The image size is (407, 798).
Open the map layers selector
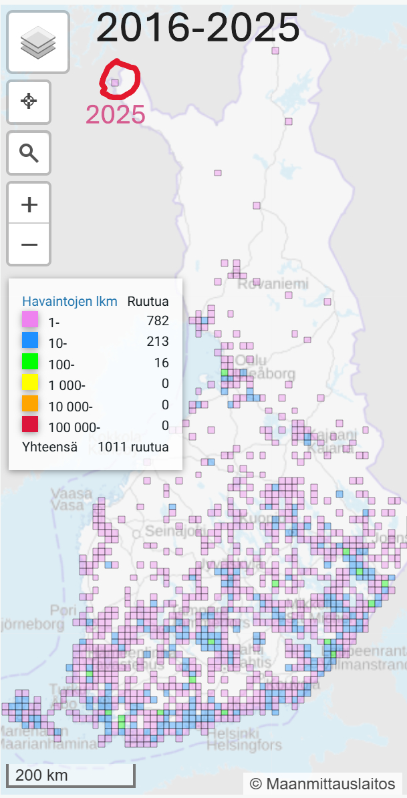click(38, 43)
